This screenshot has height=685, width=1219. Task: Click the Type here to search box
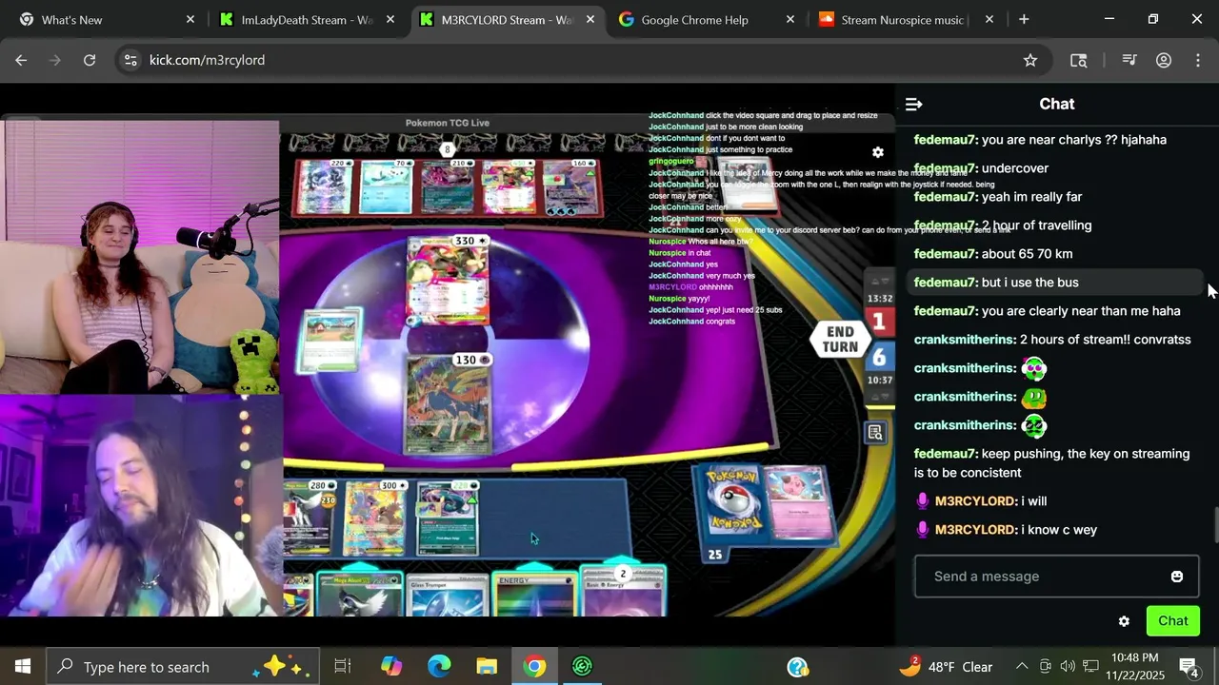[x=181, y=667]
